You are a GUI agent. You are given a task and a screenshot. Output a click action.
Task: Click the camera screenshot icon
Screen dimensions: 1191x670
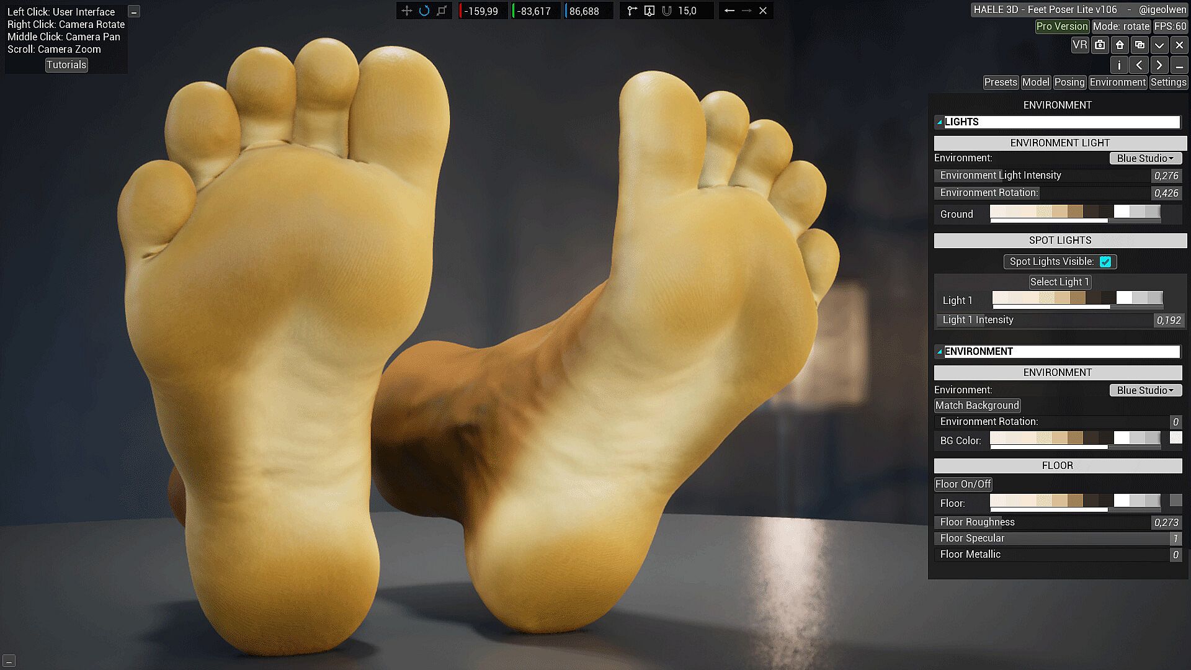click(1100, 45)
